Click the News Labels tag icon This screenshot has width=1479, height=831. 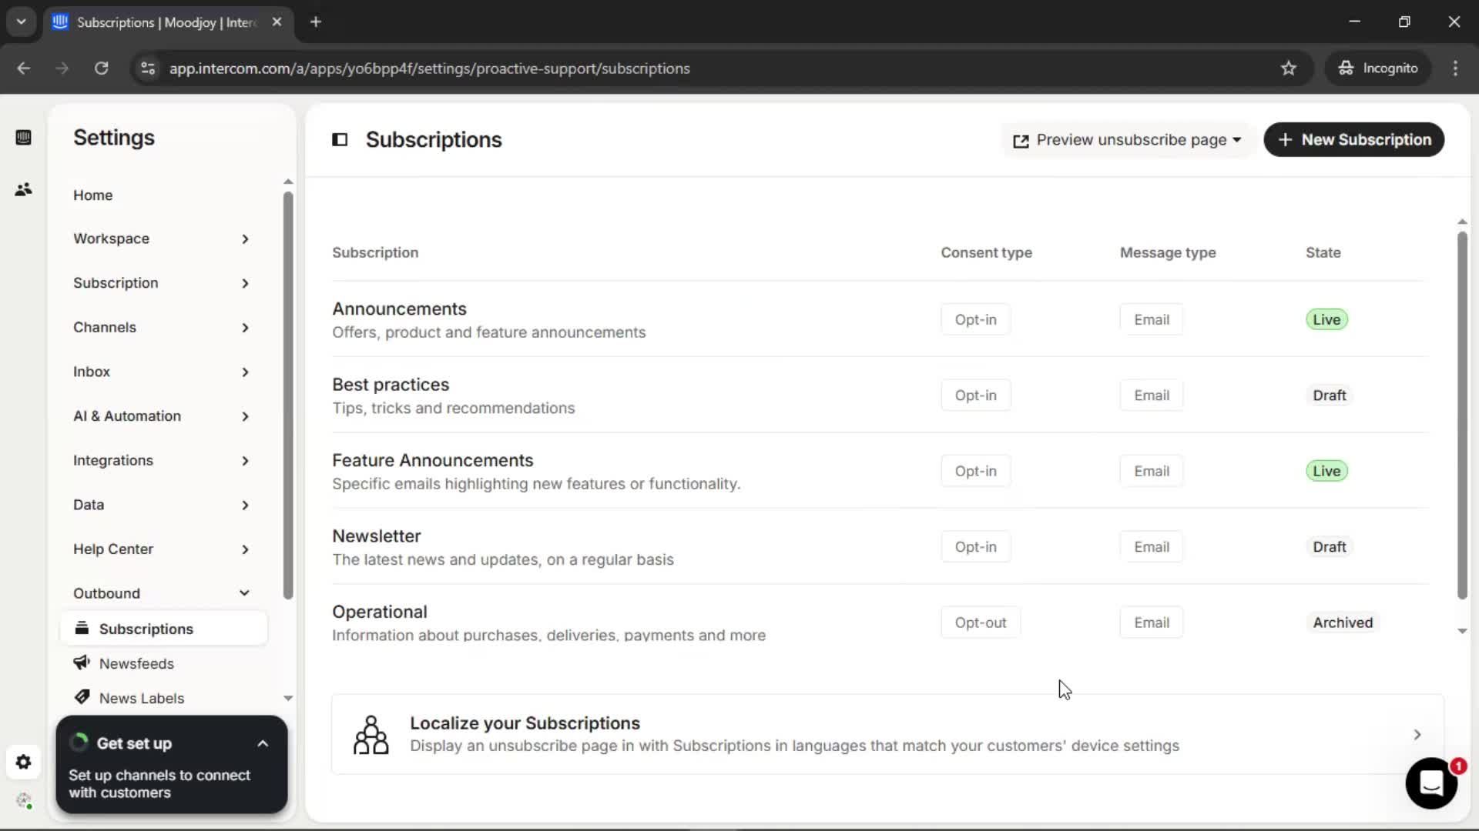pyautogui.click(x=82, y=697)
